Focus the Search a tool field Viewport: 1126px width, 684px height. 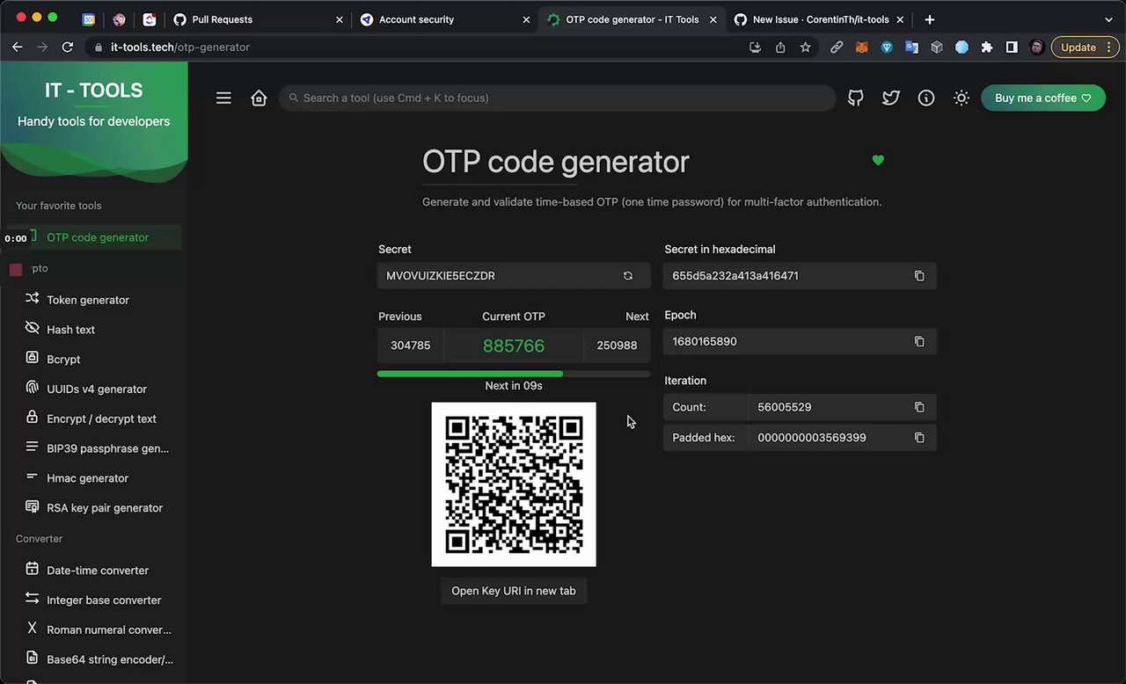point(558,98)
